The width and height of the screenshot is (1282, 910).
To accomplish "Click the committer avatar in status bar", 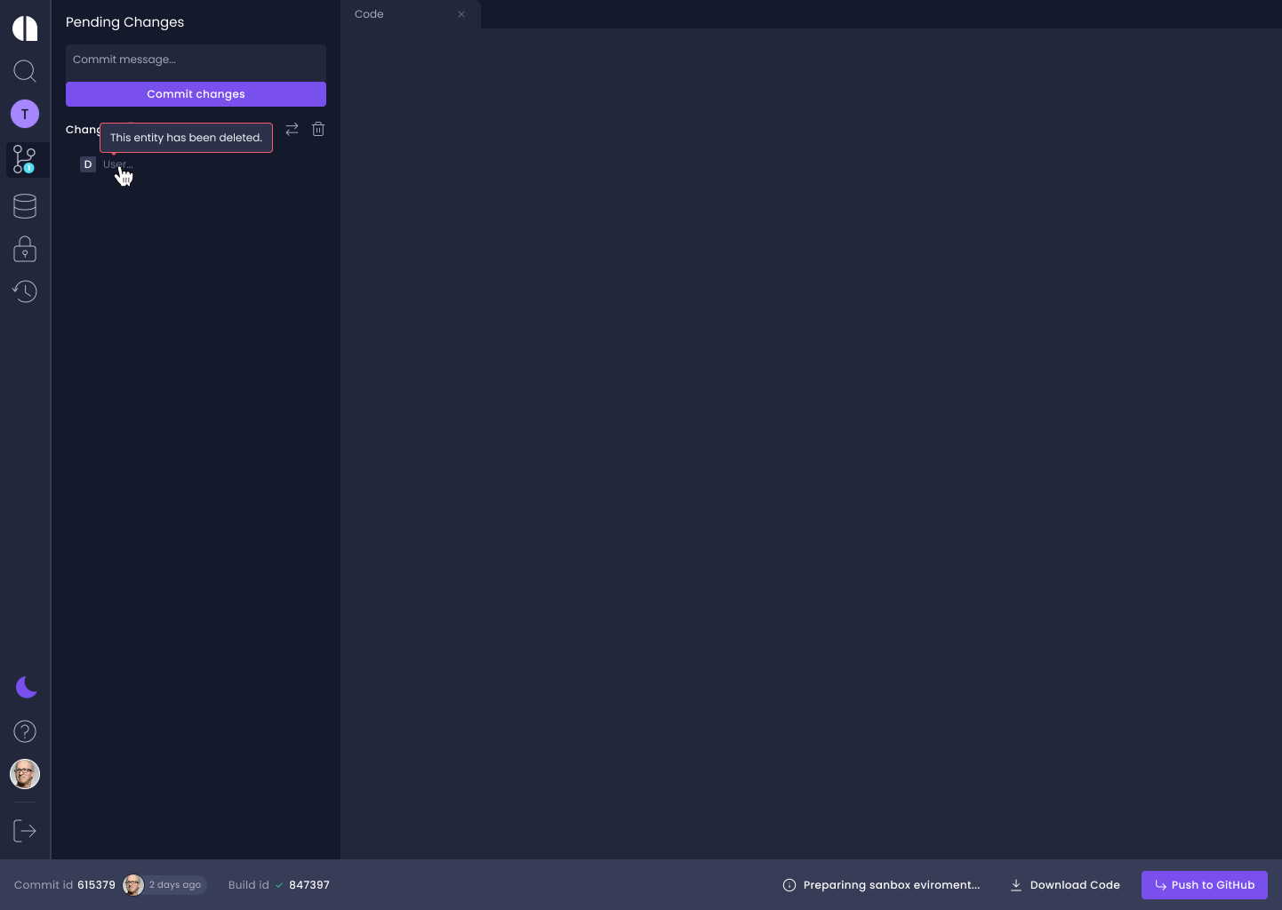I will (x=133, y=885).
